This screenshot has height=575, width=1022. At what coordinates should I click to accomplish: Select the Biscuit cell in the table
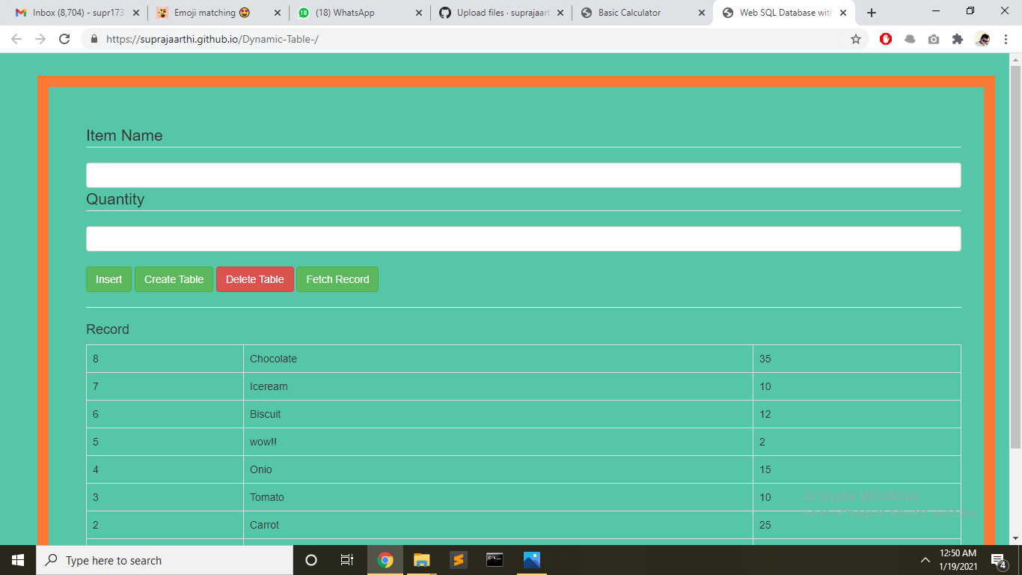pyautogui.click(x=498, y=414)
